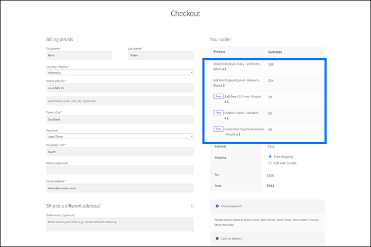Click the Last name field
The width and height of the screenshot is (371, 247).
coord(161,55)
